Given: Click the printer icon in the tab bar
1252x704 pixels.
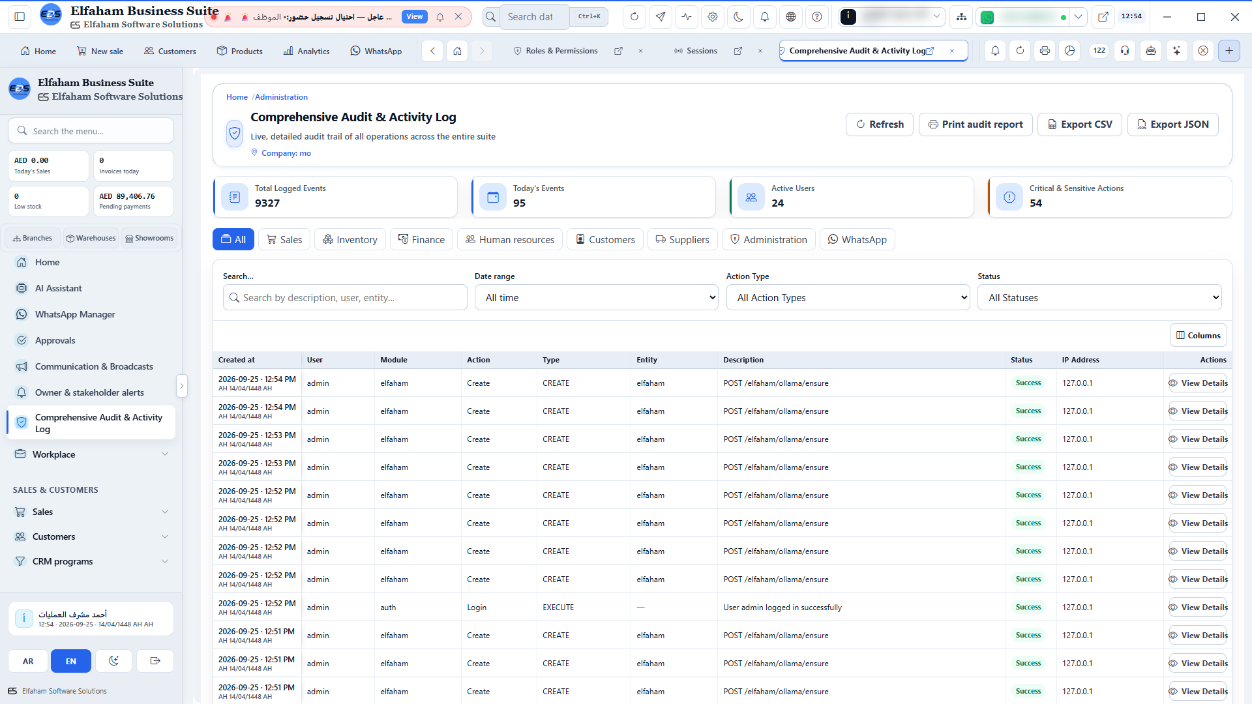Looking at the screenshot, I should 1045,51.
